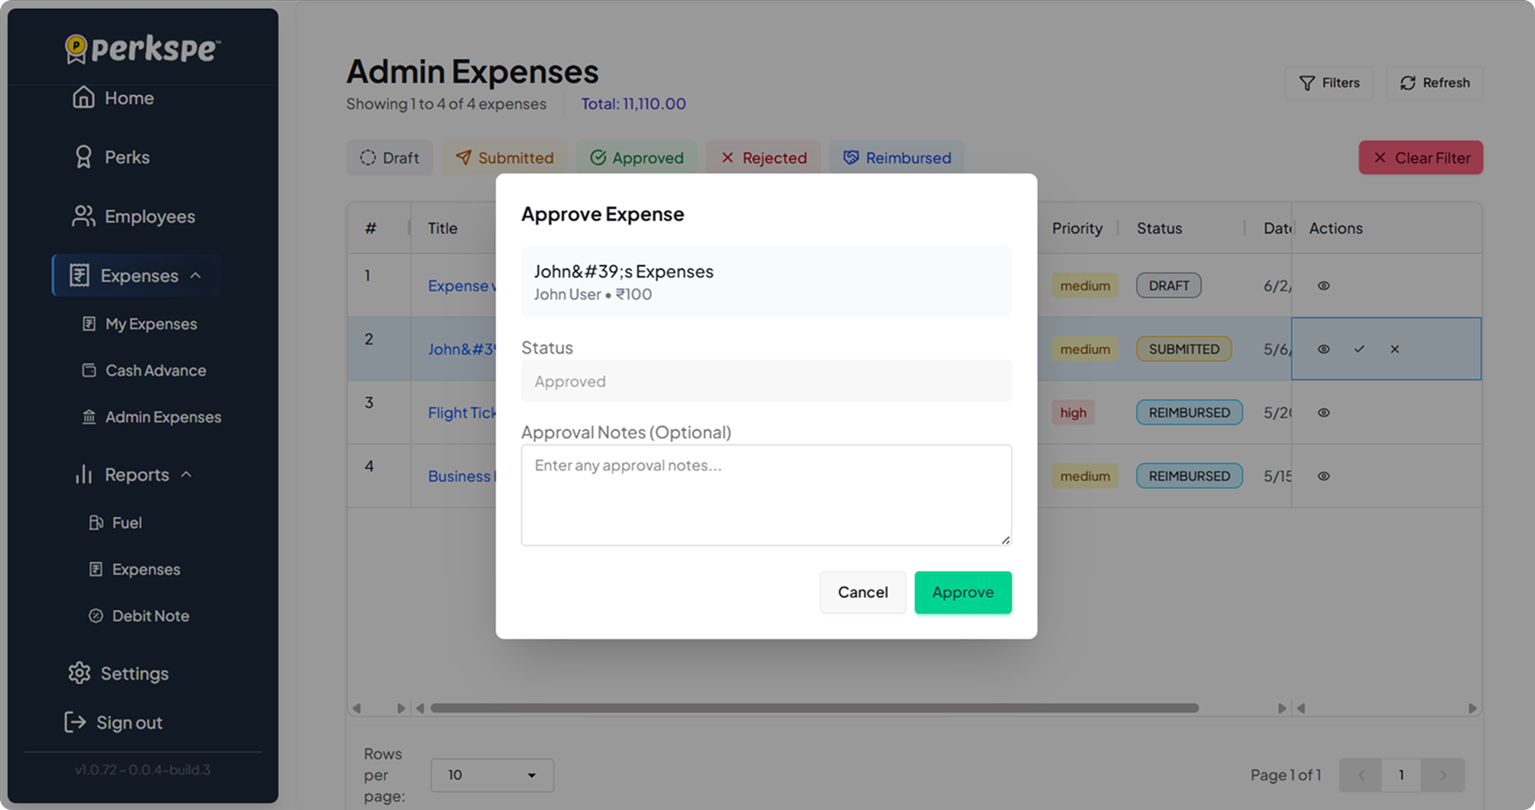1535x810 pixels.
Task: Open Cash Advance submenu item
Action: 144,371
